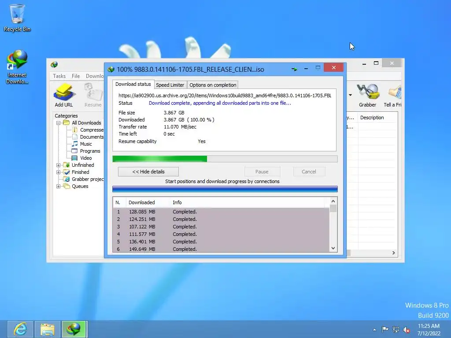Select connection row 4 with 111.577 MB

coord(221,234)
